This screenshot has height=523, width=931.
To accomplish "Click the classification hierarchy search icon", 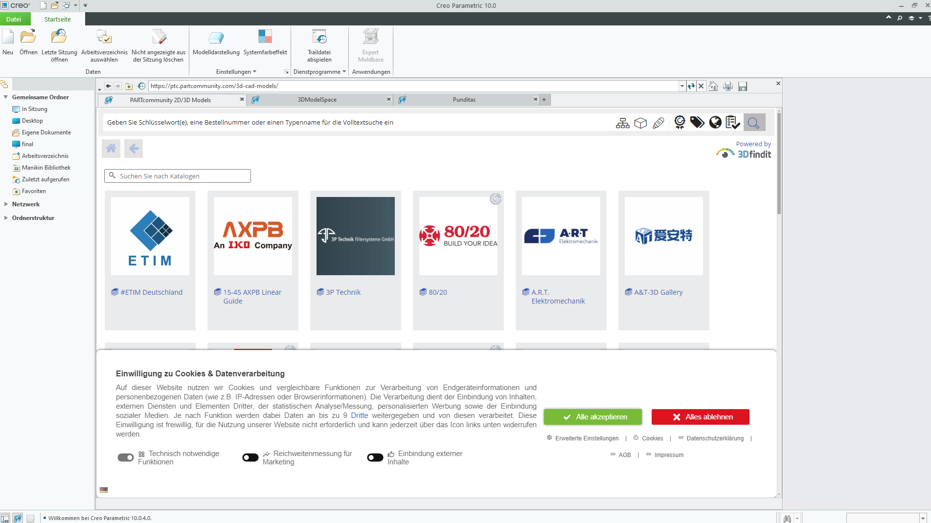I will click(623, 123).
